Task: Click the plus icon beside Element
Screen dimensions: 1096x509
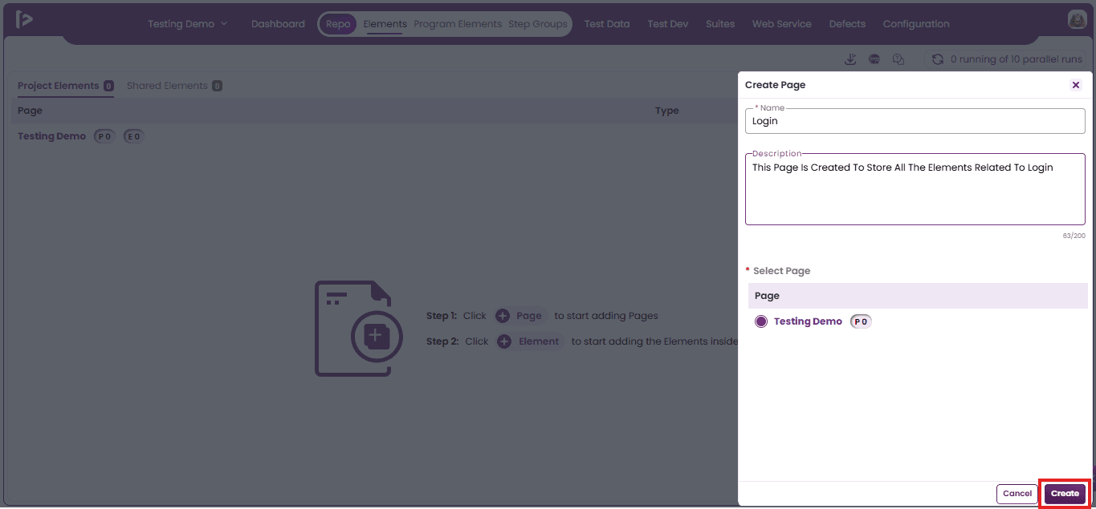Action: tap(504, 341)
